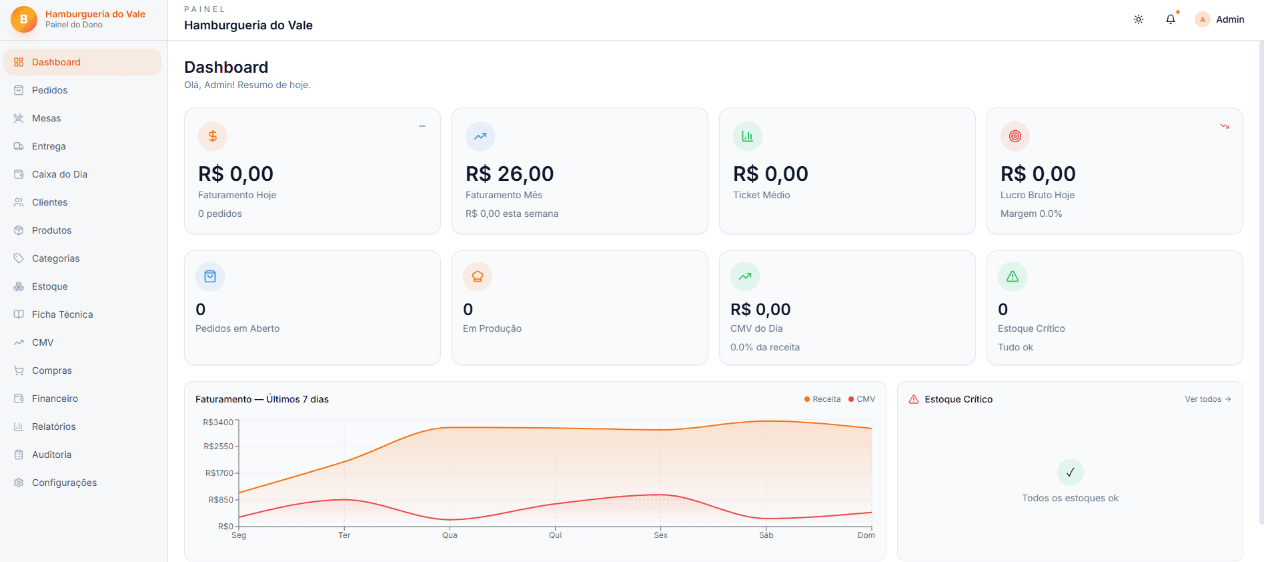
Task: Click the orange B logo icon
Action: (x=24, y=19)
